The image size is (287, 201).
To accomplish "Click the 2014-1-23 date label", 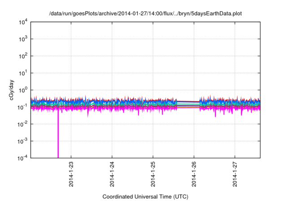I will click(x=71, y=174).
